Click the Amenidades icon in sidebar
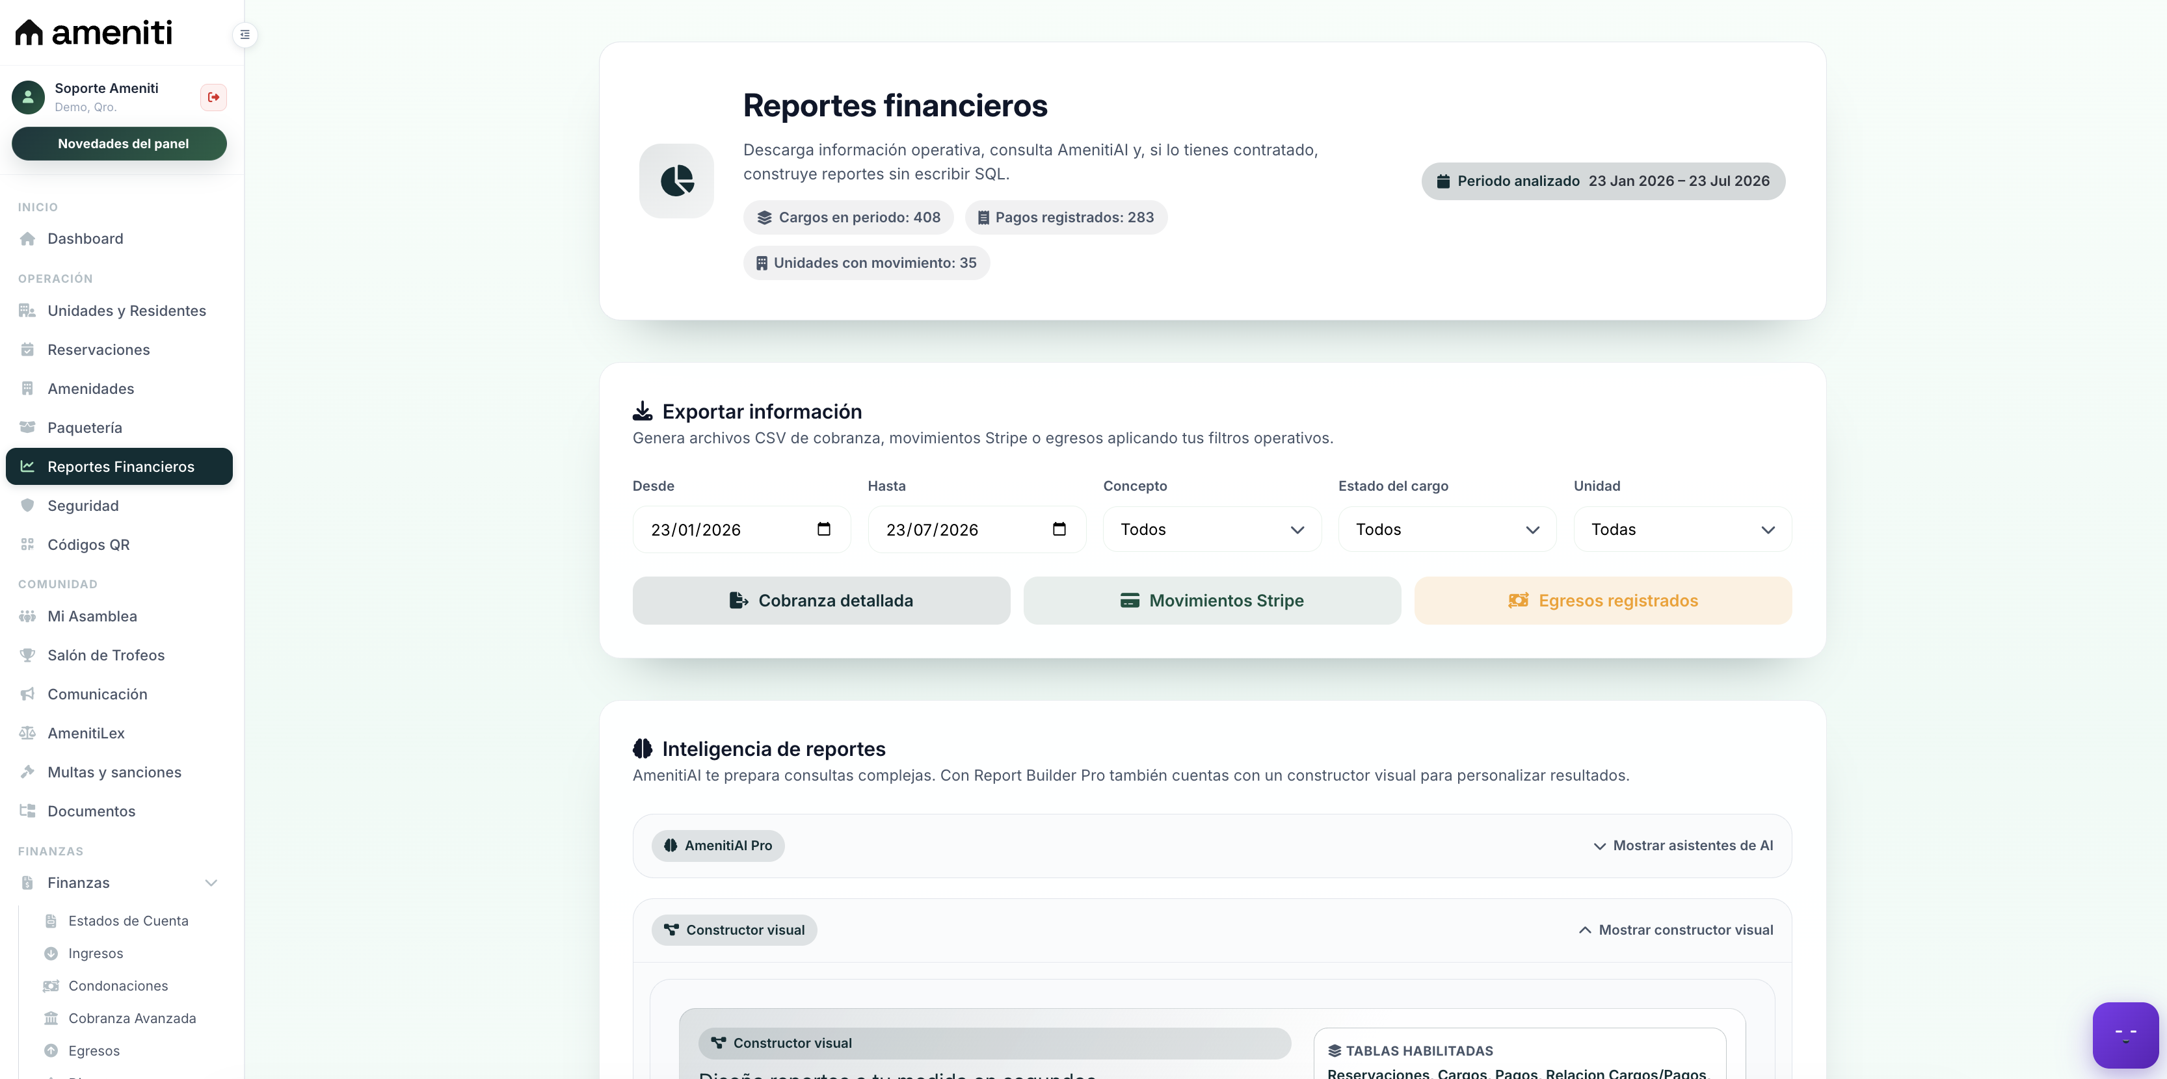Image resolution: width=2167 pixels, height=1079 pixels. coord(28,389)
